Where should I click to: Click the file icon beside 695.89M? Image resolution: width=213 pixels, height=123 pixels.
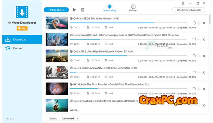(88, 77)
